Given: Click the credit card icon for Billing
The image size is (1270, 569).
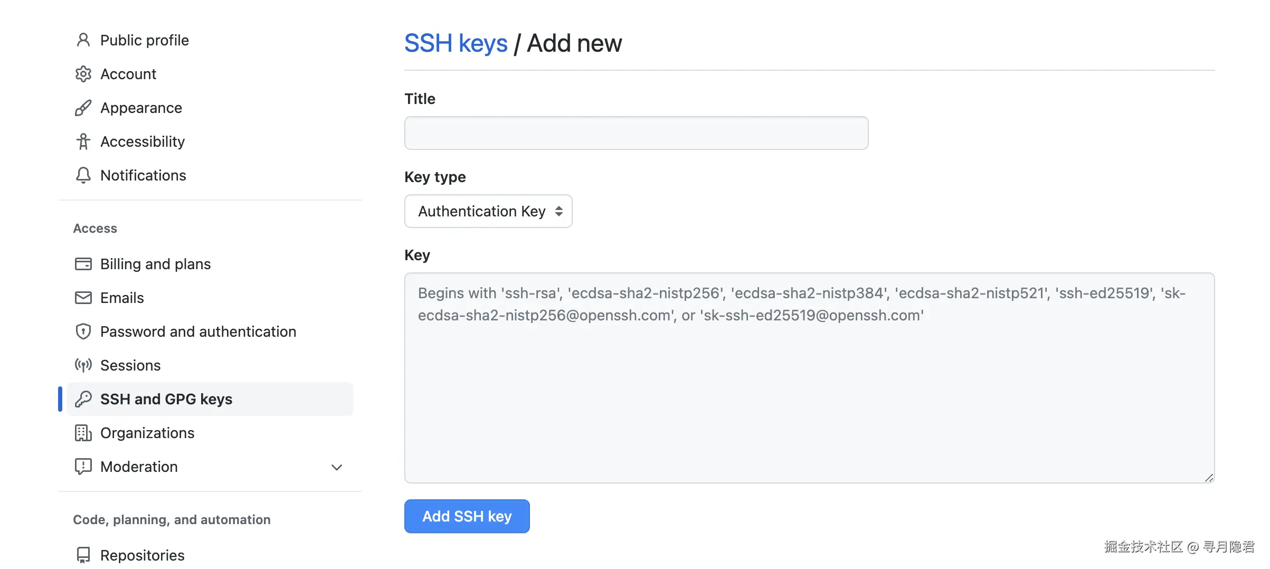Looking at the screenshot, I should [83, 264].
